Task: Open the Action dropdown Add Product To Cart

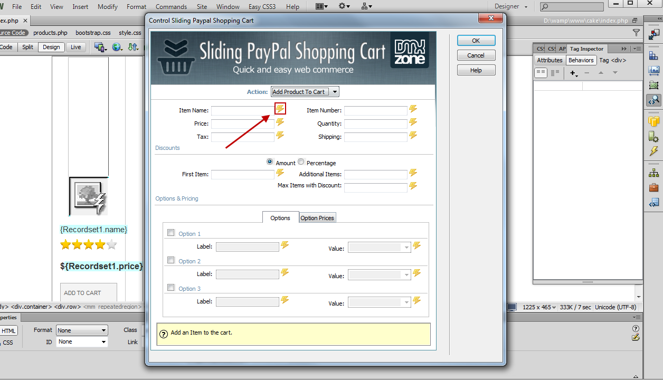Action: [305, 92]
